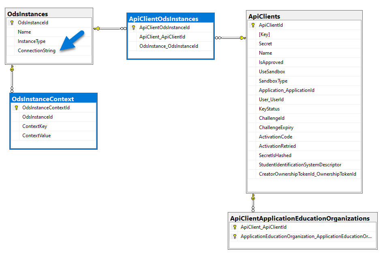Select the OdsInstanceId column in OdsInstanceContext table
387x255 pixels.
(53, 117)
